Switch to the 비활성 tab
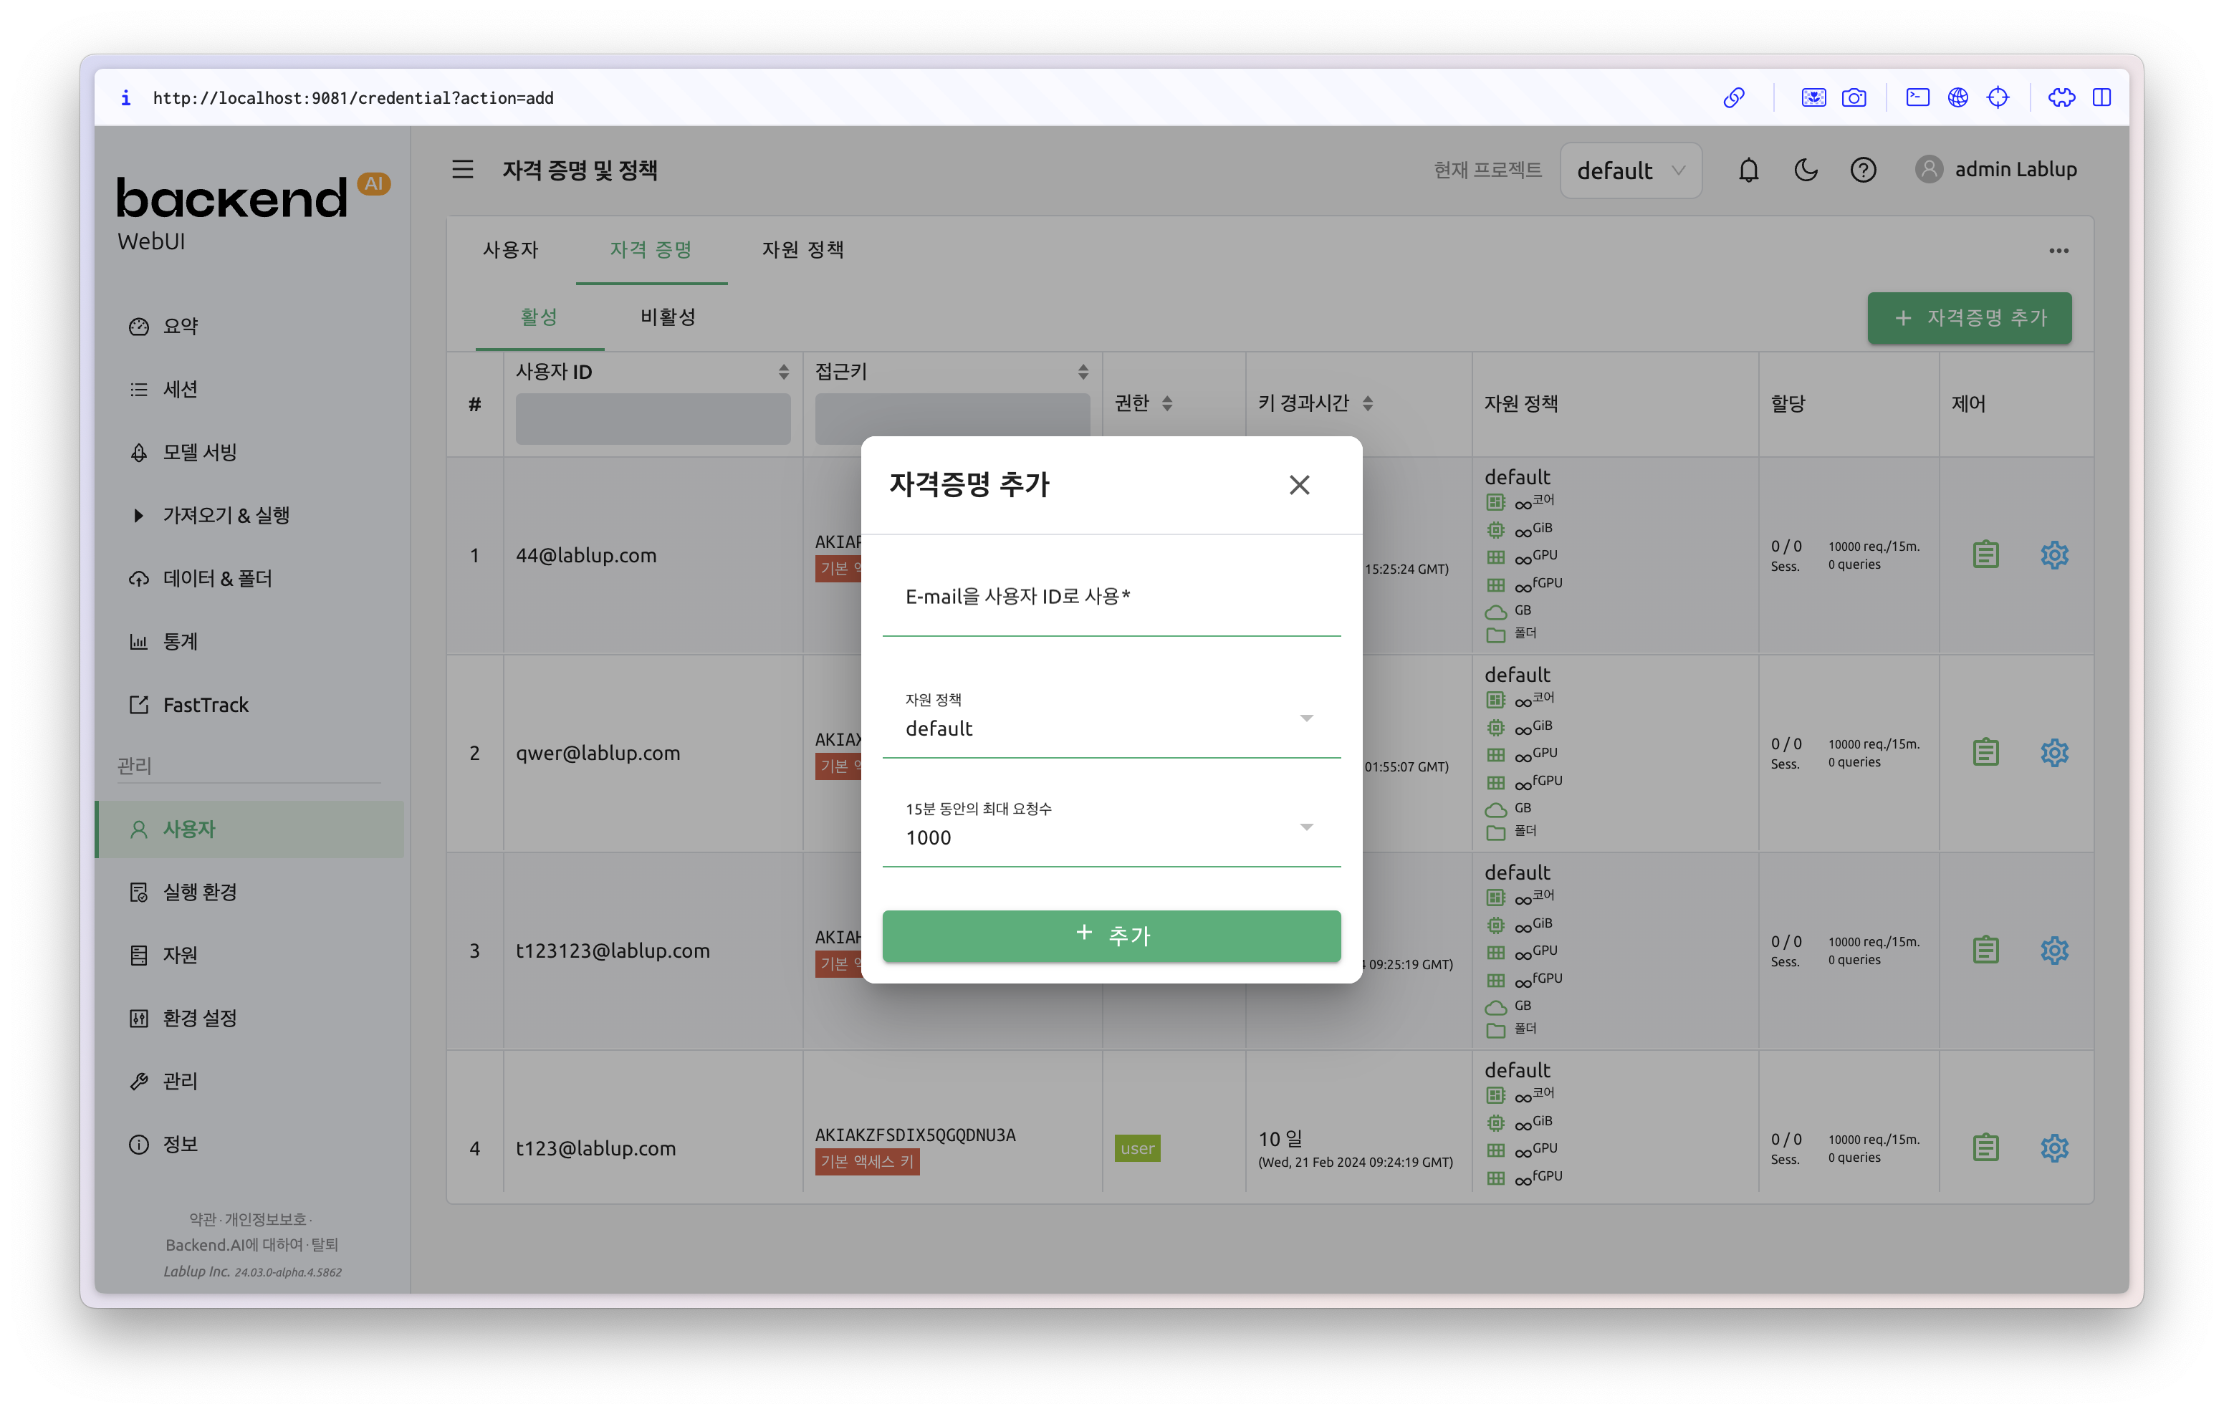The image size is (2224, 1414). (x=668, y=318)
